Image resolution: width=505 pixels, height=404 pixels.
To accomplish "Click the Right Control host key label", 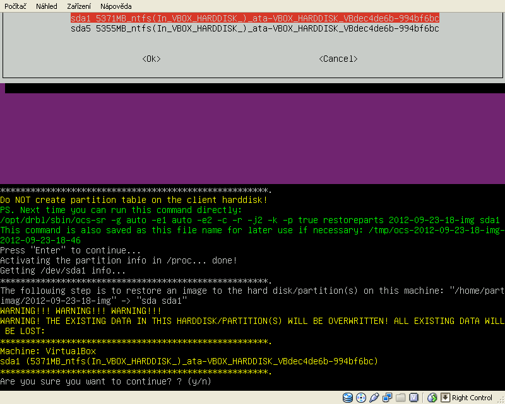I will click(x=472, y=398).
